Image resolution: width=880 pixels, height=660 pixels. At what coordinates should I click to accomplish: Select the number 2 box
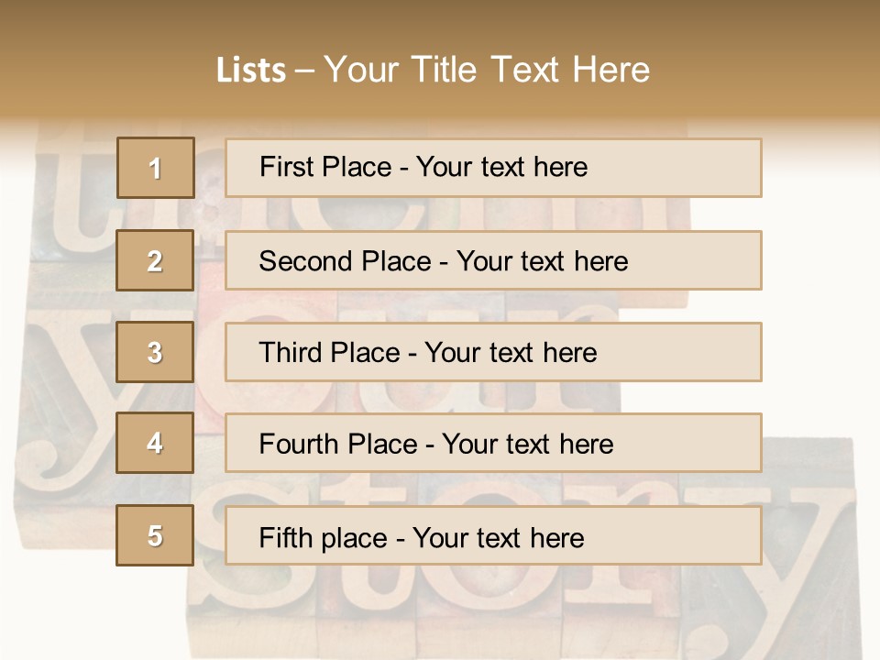(x=155, y=260)
